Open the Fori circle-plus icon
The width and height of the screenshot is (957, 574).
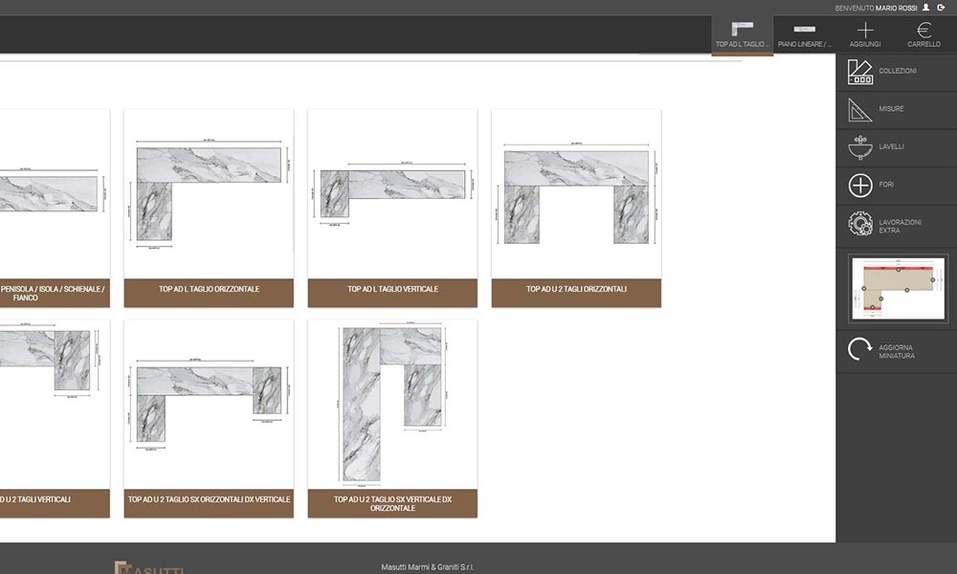tap(860, 185)
